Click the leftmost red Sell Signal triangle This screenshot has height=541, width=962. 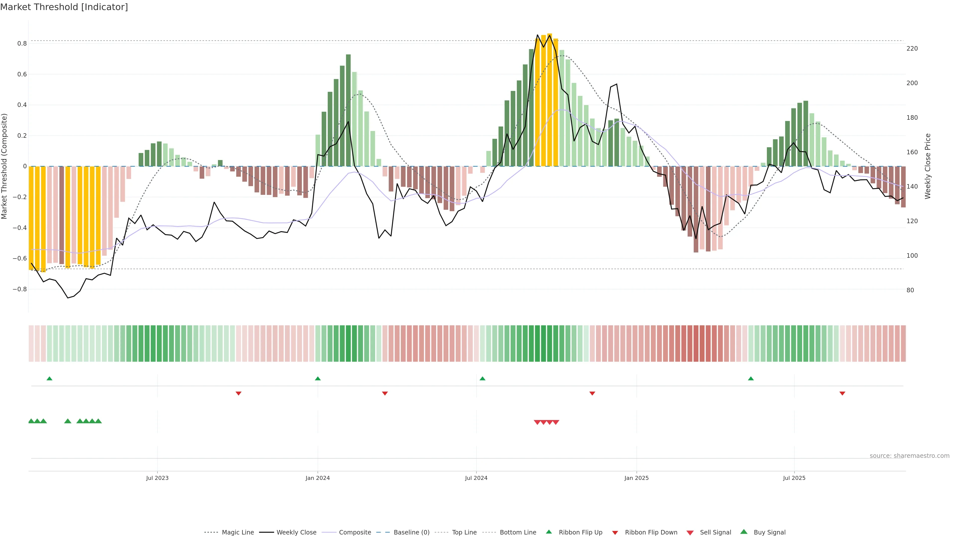click(537, 422)
